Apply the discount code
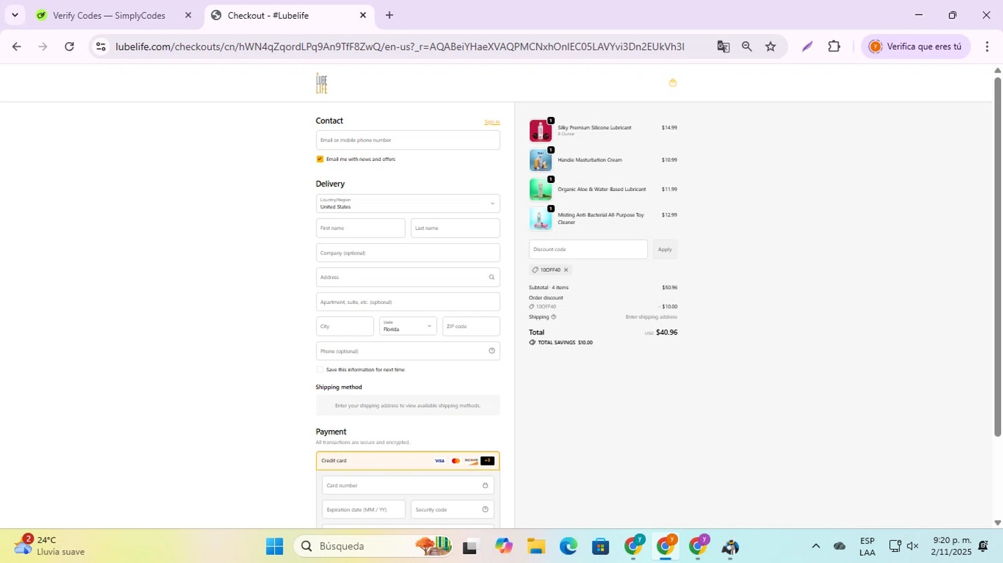The height and width of the screenshot is (563, 1003). coord(665,249)
